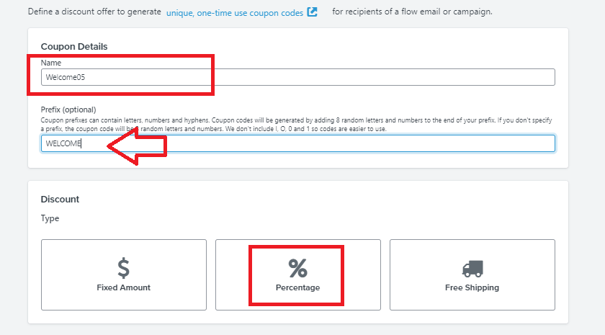This screenshot has width=605, height=335.
Task: Click the dollar sign icon
Action: [123, 268]
